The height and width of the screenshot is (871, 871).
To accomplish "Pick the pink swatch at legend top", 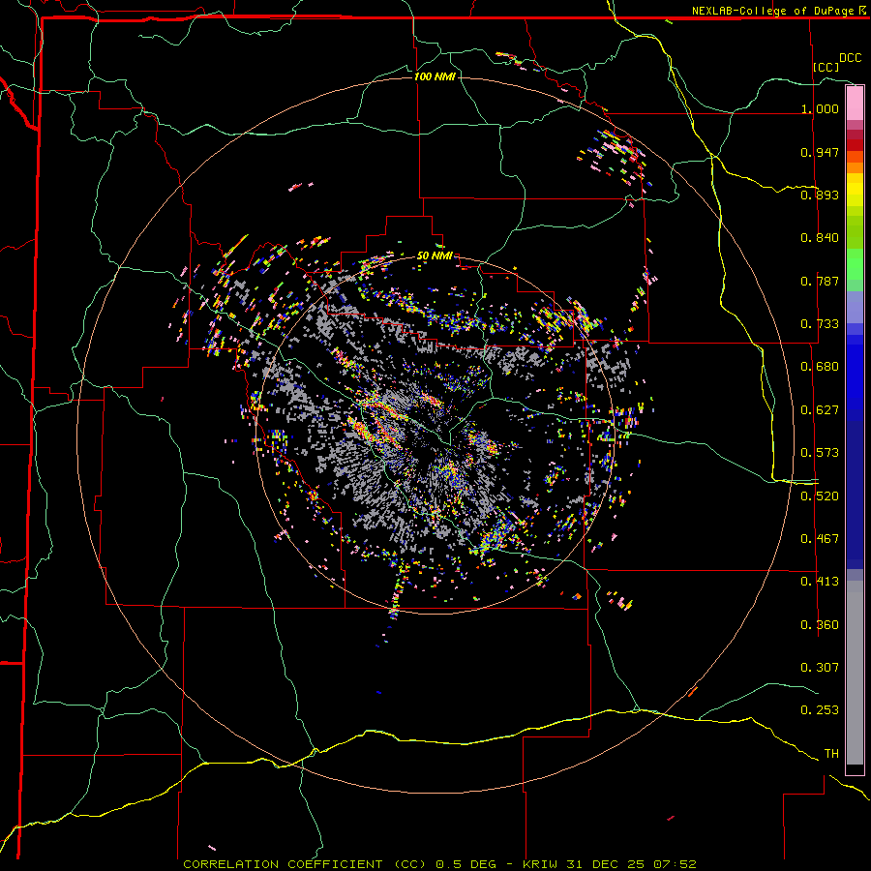I will (855, 104).
